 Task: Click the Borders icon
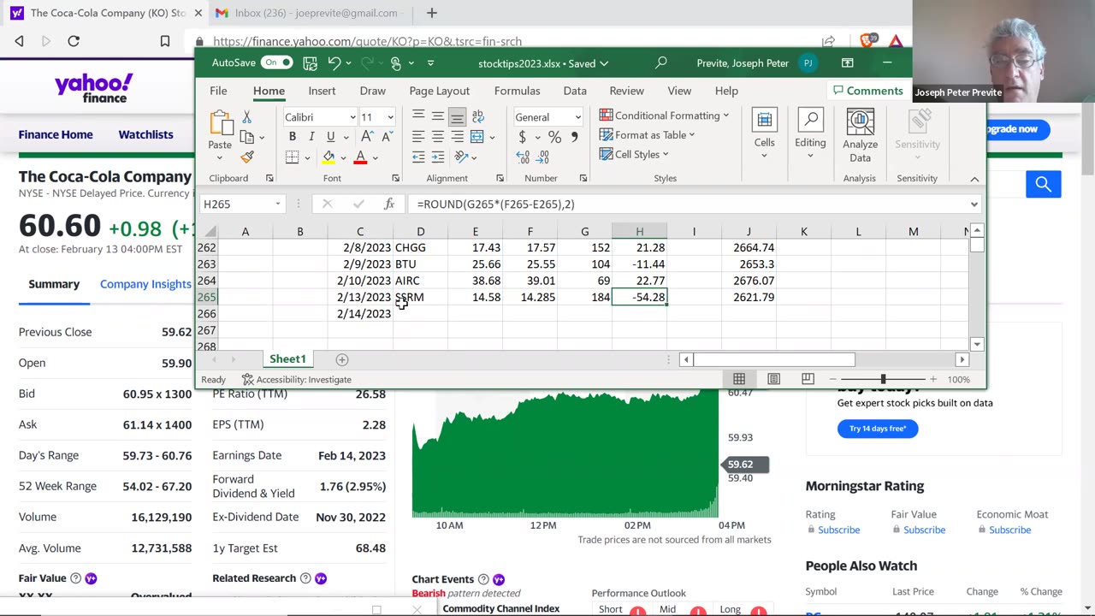(292, 157)
